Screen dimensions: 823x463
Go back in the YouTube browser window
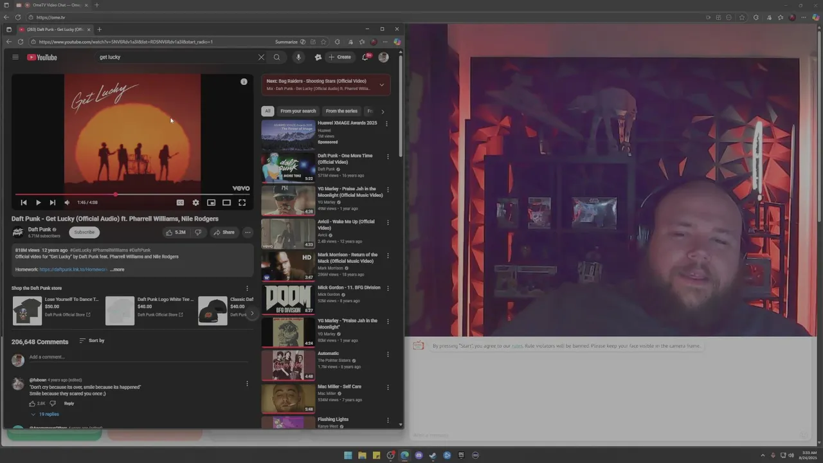click(x=8, y=42)
